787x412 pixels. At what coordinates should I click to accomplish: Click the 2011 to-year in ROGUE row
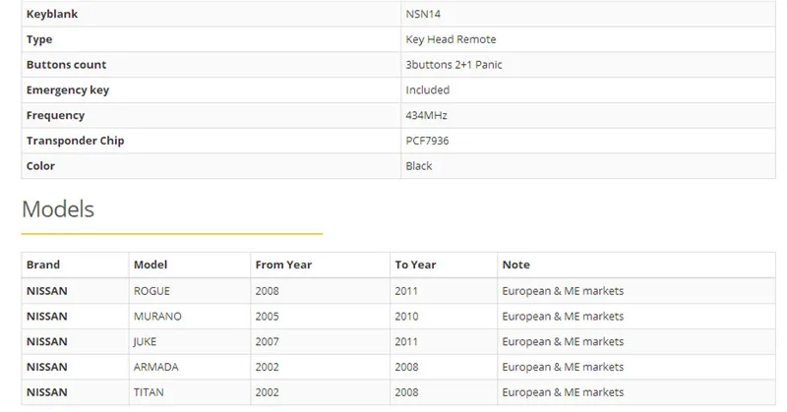(406, 291)
